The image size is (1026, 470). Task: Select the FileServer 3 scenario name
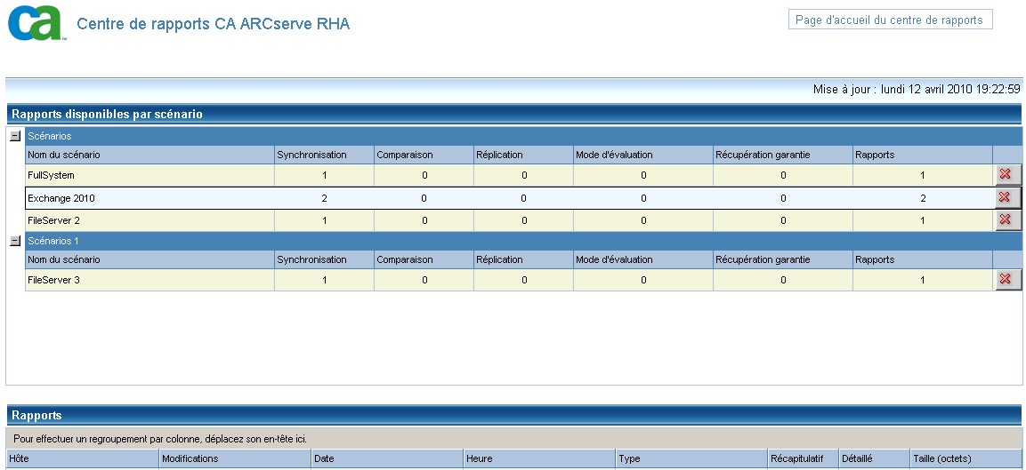pyautogui.click(x=53, y=280)
